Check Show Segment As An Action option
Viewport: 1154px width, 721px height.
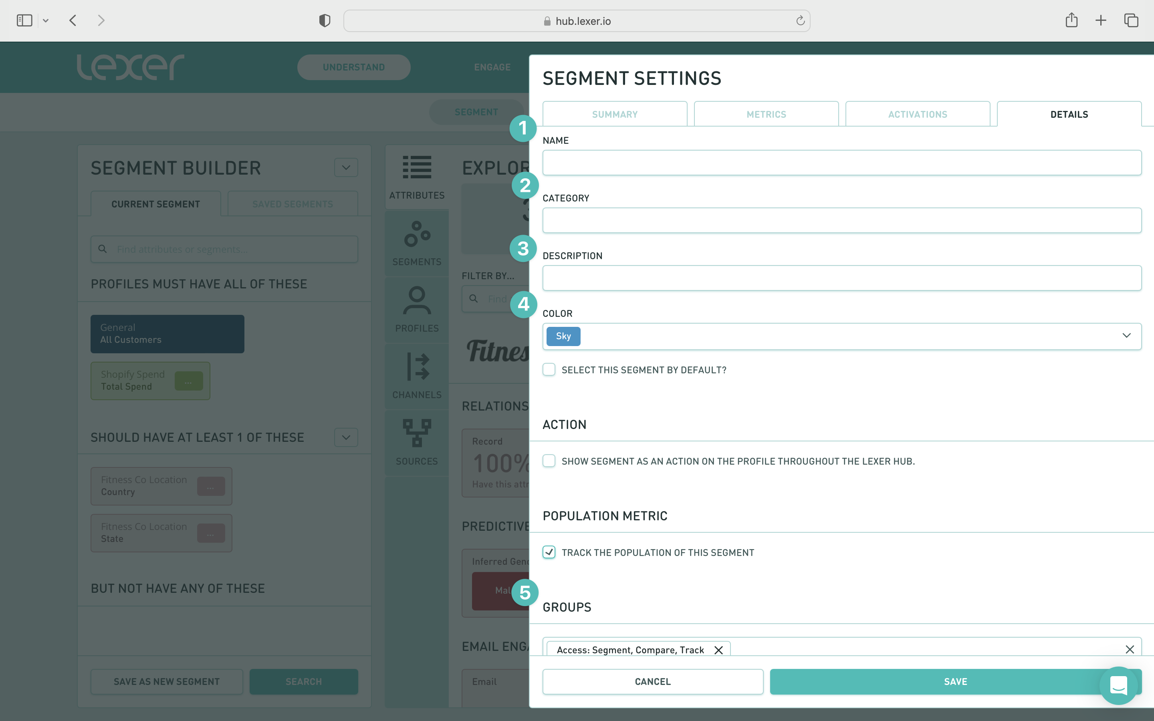549,461
